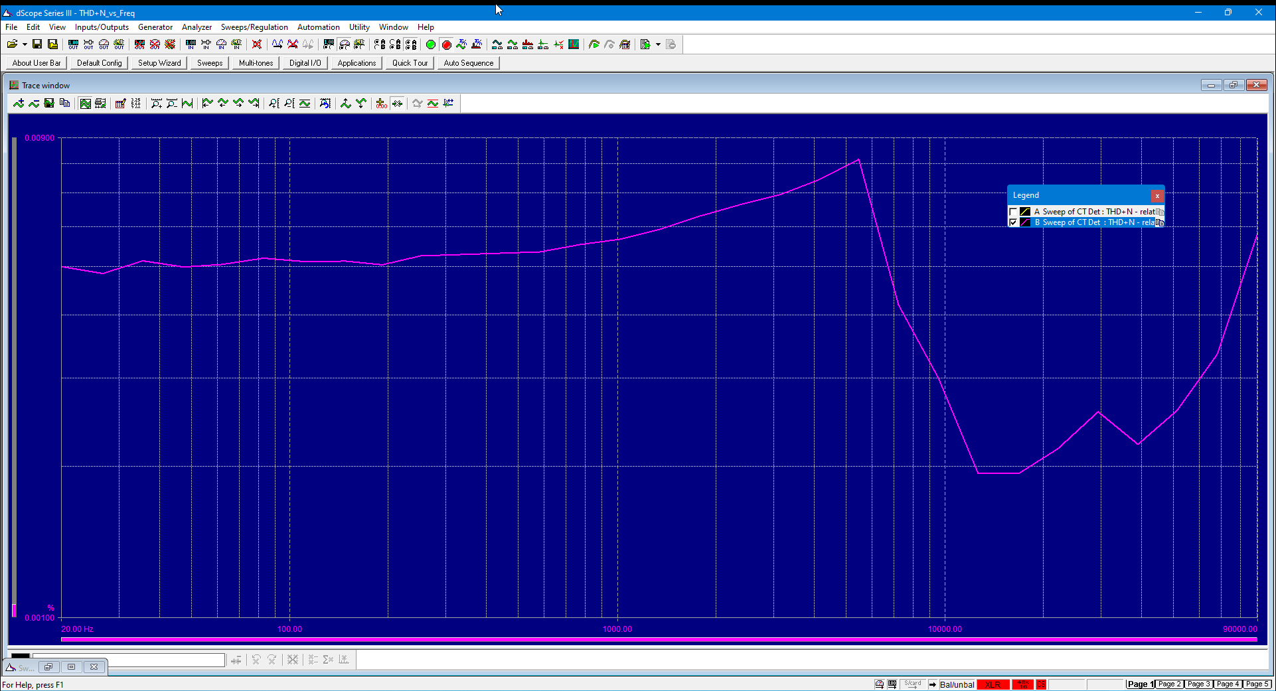This screenshot has width=1276, height=691.
Task: Click the red X-marked icon in main toolbar
Action: (257, 44)
